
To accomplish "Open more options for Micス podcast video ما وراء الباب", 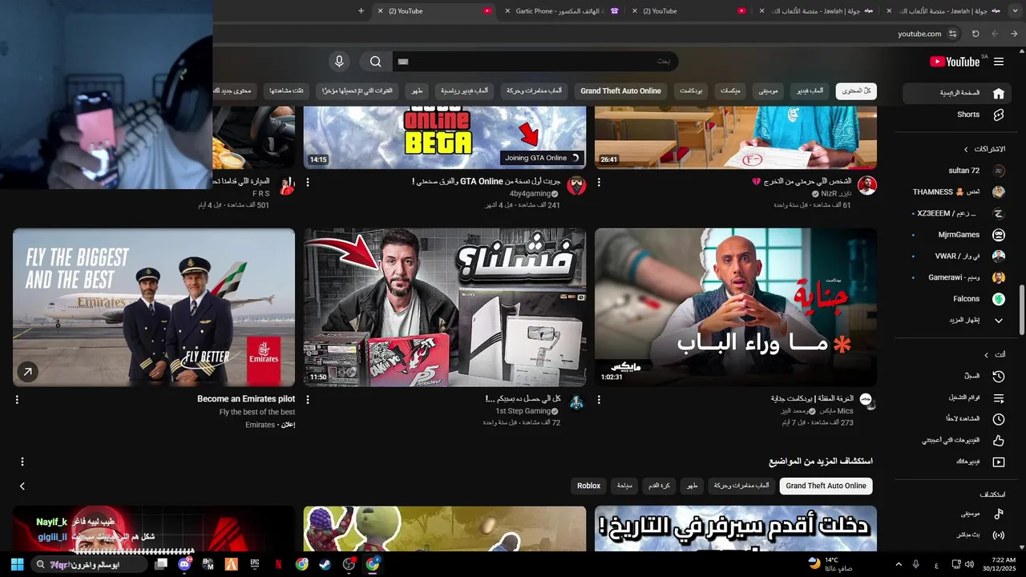I will click(x=599, y=399).
